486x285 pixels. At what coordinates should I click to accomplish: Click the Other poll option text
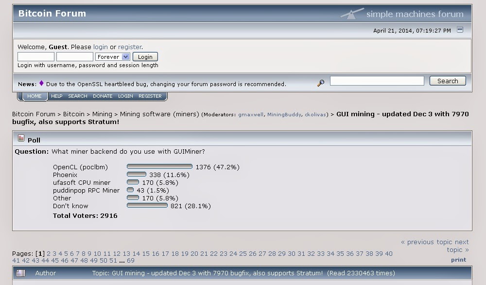[62, 198]
